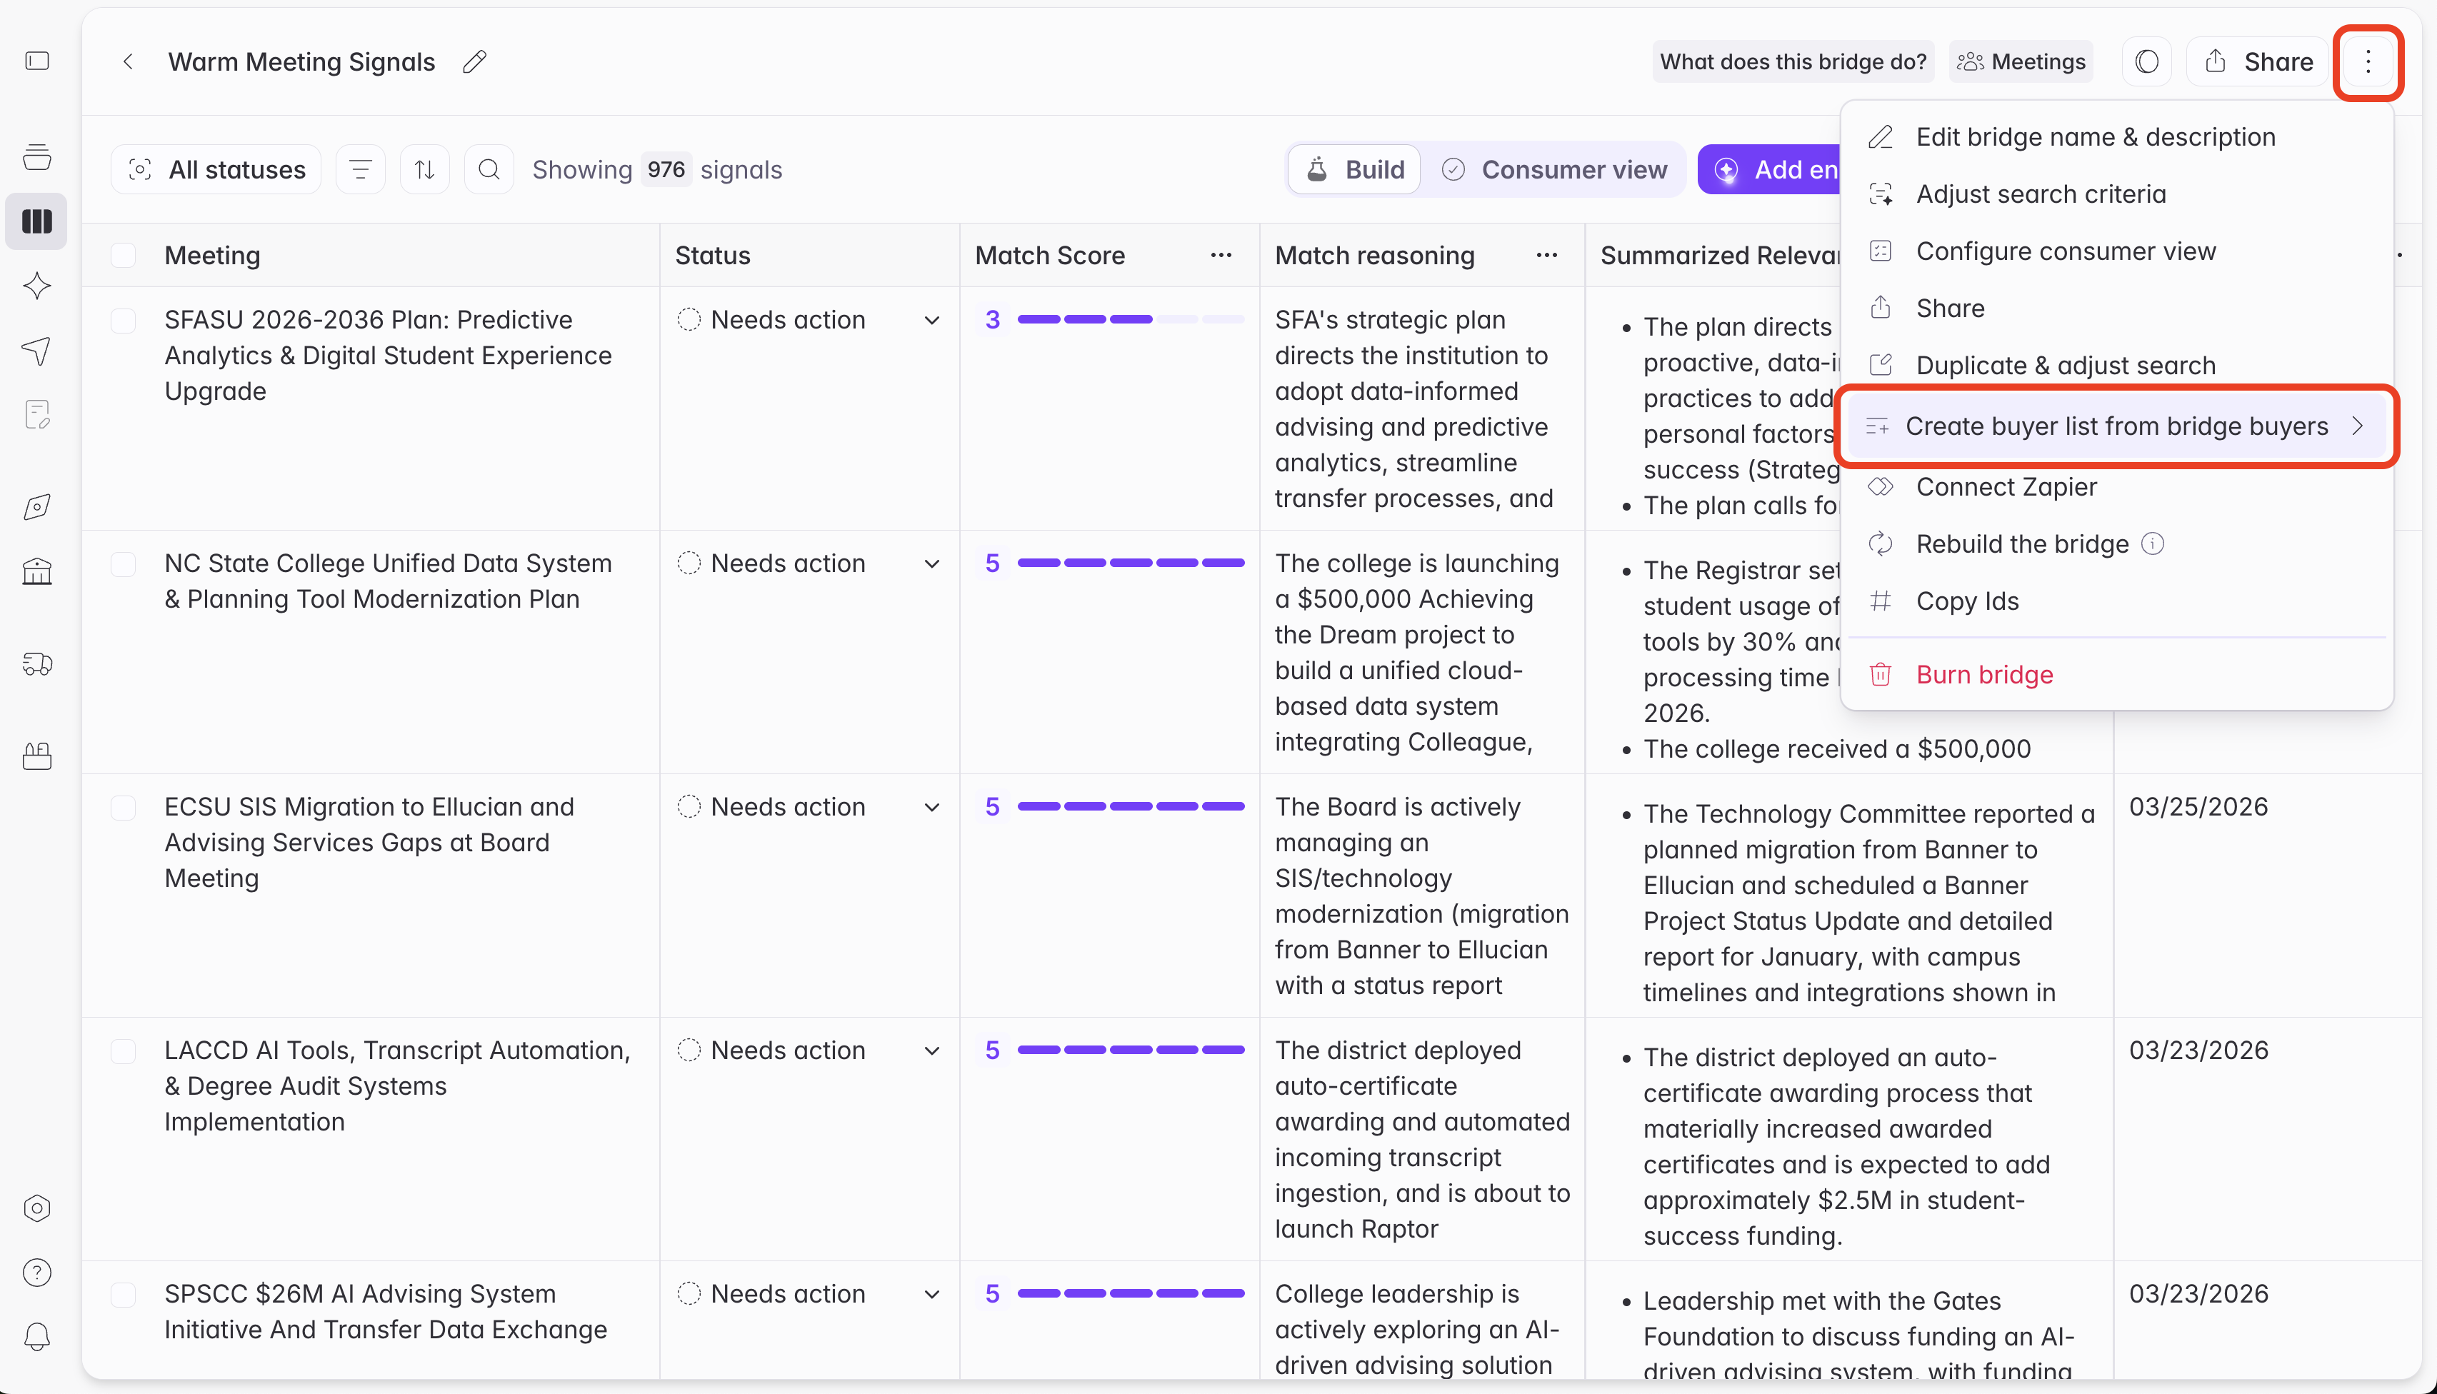The image size is (2437, 1394).
Task: Switch to Consumer view mode
Action: [1554, 169]
